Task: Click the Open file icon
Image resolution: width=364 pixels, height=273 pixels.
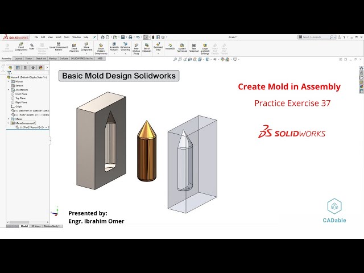Action: (x=115, y=37)
